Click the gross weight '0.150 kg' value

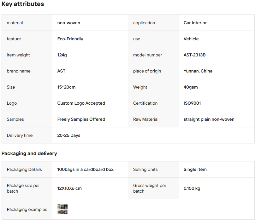(192, 188)
